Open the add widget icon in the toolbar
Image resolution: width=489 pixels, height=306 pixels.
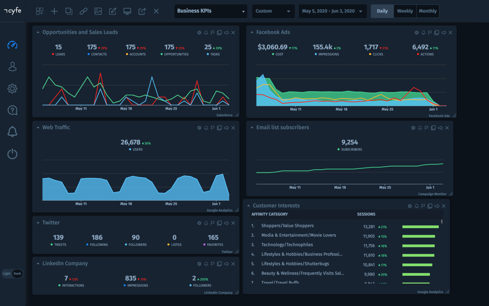[54, 11]
